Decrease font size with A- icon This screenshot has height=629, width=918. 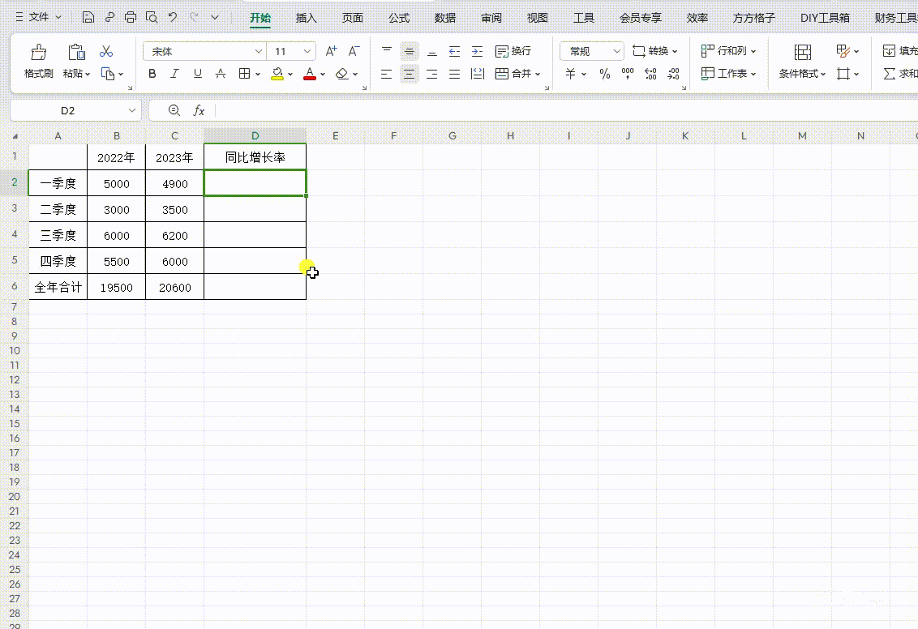tap(354, 52)
